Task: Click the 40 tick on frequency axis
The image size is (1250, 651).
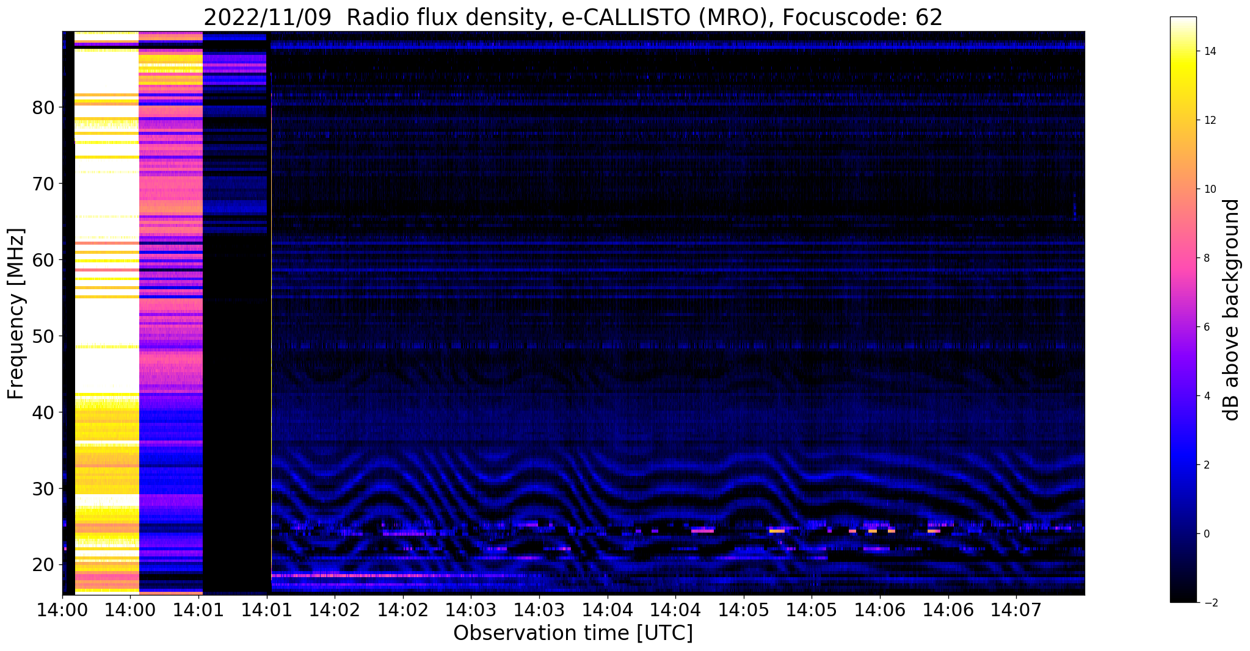Action: pos(43,412)
